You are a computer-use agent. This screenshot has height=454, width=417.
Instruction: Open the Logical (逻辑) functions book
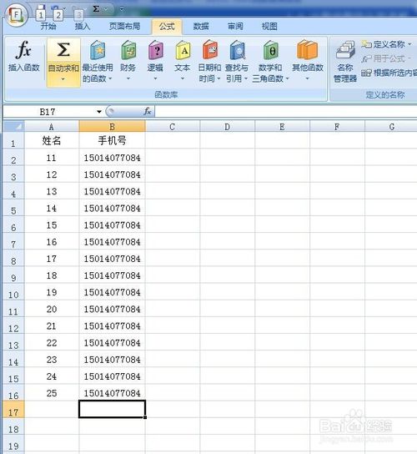click(x=155, y=61)
